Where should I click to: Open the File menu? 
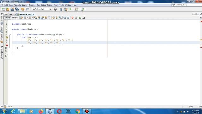(x=2, y=5)
